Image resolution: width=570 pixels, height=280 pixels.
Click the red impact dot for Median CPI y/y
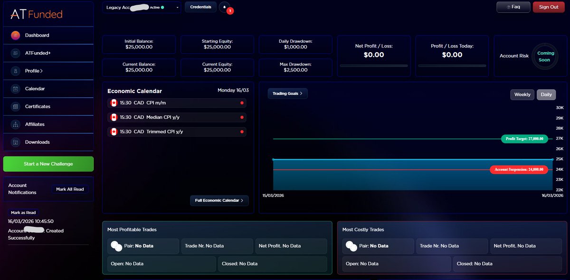242,117
